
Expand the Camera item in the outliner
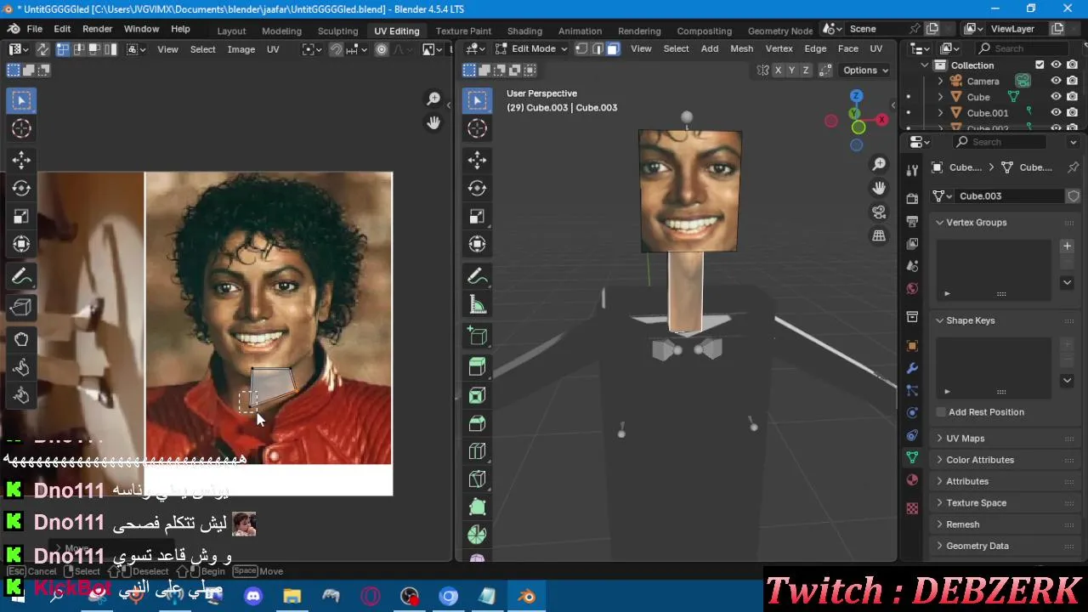click(x=941, y=82)
